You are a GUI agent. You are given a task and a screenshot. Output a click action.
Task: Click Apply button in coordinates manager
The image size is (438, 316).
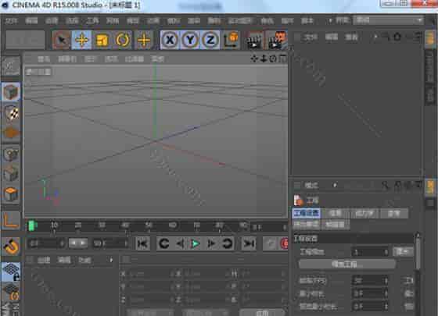tap(262, 312)
